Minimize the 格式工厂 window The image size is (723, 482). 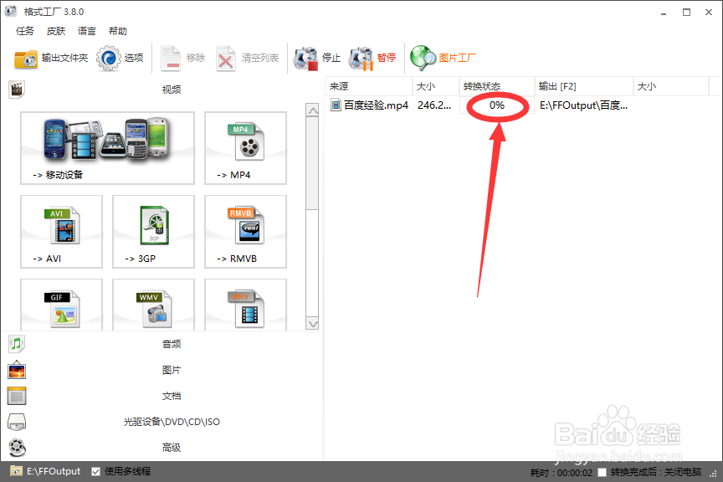click(664, 13)
